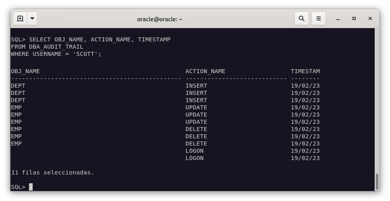Click the first DEPT row entry
Image resolution: width=390 pixels, height=201 pixels.
click(x=18, y=86)
